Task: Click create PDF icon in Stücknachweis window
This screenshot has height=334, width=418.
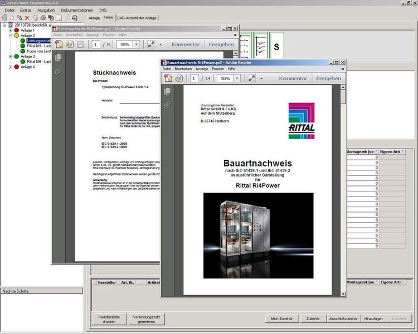Action: tap(59, 45)
